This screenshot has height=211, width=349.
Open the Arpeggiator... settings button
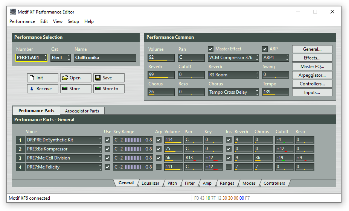(312, 75)
